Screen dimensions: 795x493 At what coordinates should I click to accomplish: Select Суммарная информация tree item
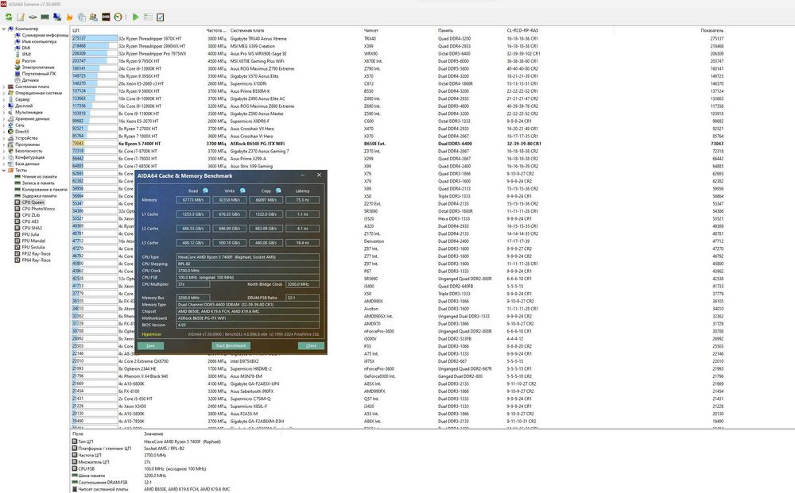tap(45, 36)
